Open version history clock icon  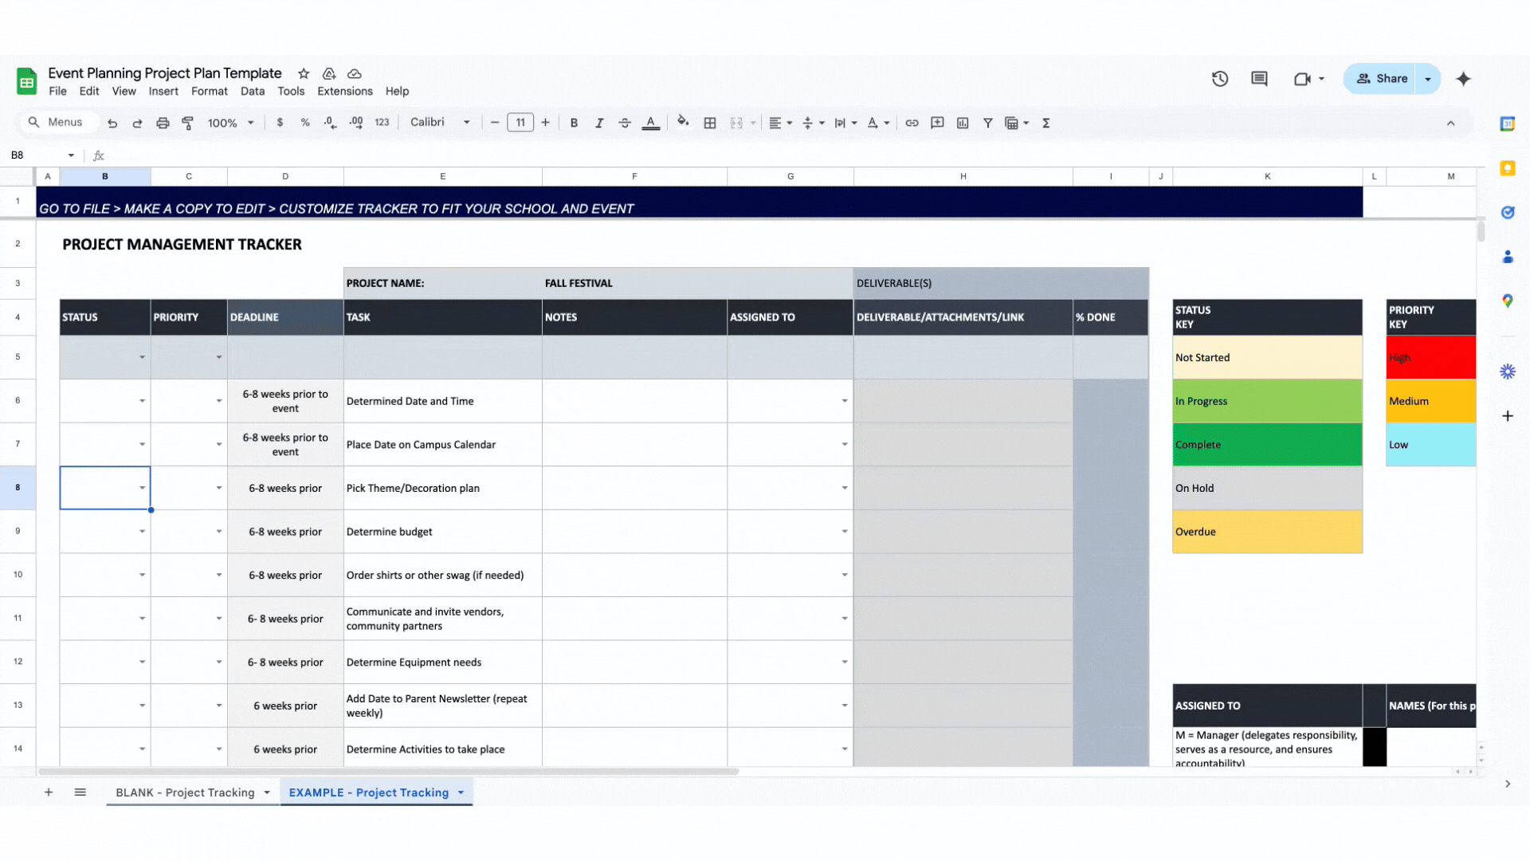tap(1219, 79)
